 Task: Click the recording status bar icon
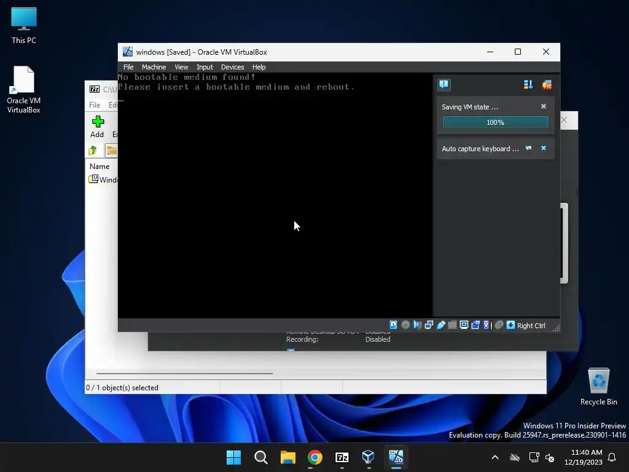[x=475, y=325]
